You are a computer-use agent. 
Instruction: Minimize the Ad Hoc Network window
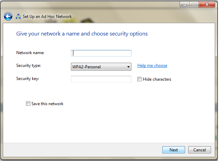[x=185, y=4]
